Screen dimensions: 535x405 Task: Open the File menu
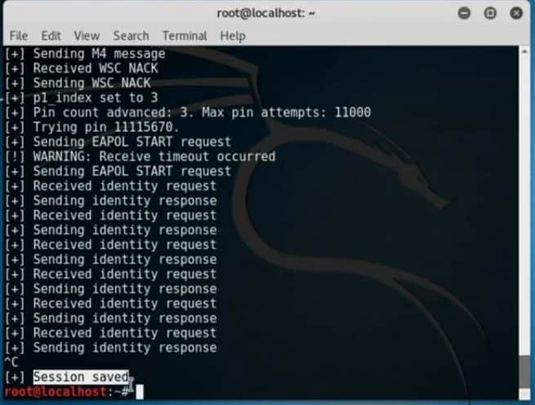tap(19, 35)
